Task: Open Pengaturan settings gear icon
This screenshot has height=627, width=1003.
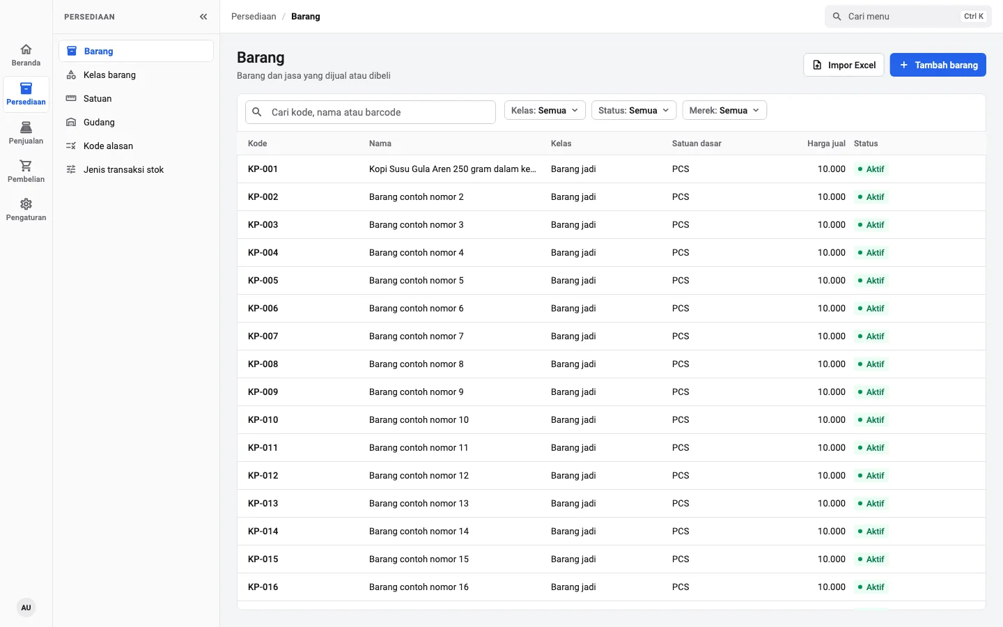Action: (26, 204)
